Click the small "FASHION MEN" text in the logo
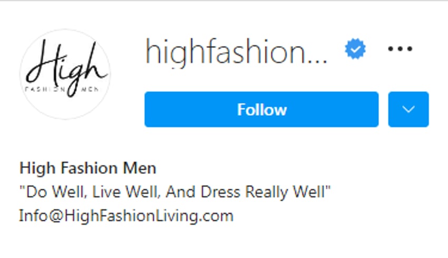 [x=62, y=89]
